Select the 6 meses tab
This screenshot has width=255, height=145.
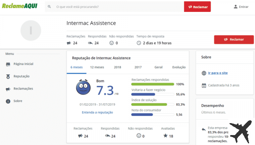tap(76, 67)
